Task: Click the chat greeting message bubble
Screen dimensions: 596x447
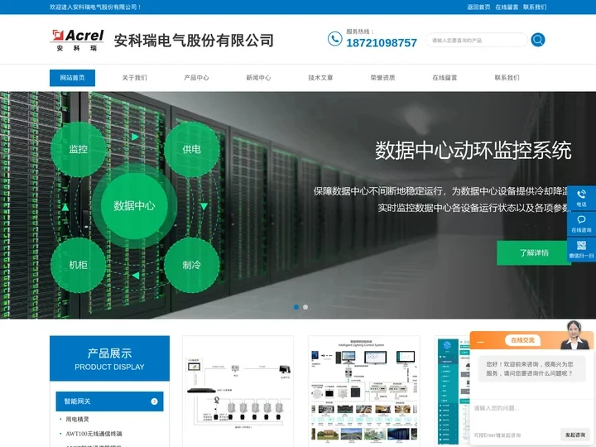Action: tap(531, 368)
